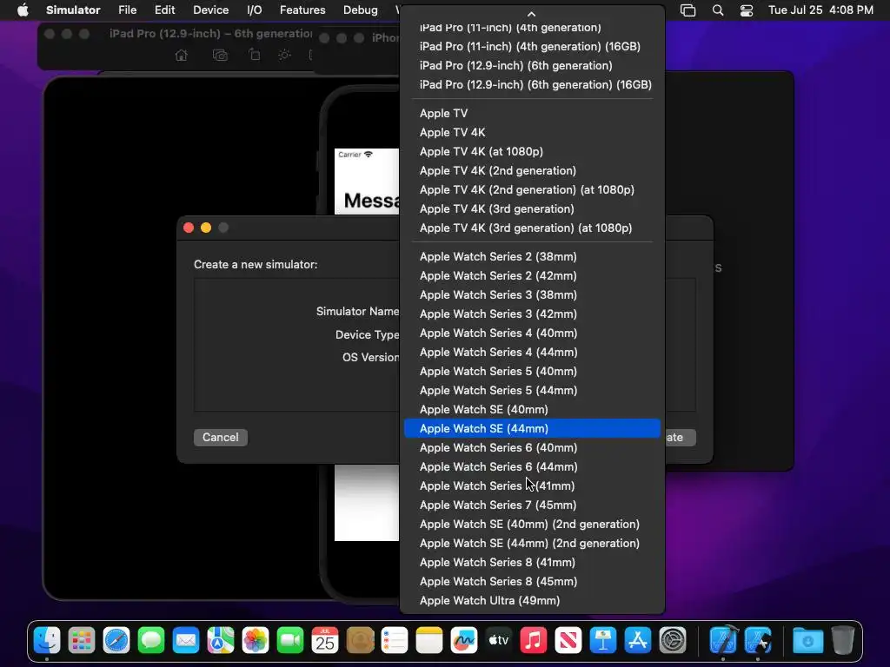Image resolution: width=890 pixels, height=667 pixels.
Task: Click the Home button in iPad simulator toolbar
Action: [181, 55]
